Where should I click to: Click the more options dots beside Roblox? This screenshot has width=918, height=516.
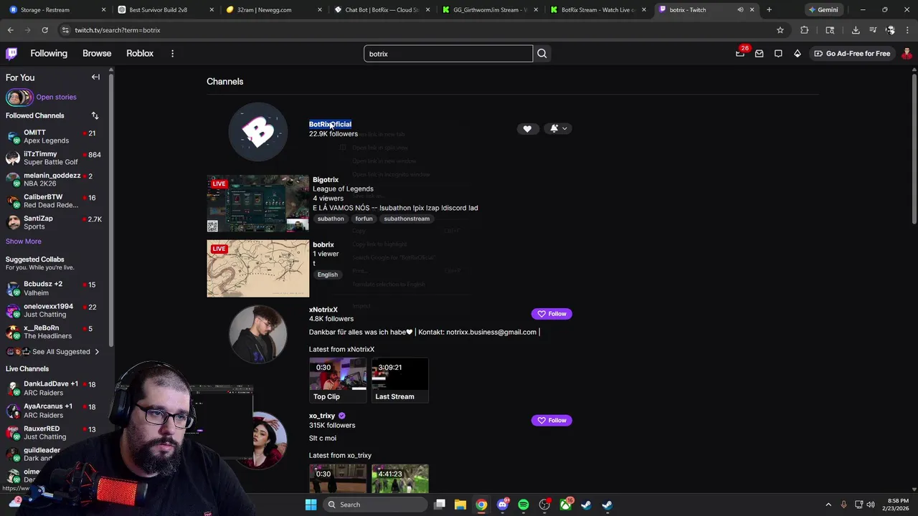pos(172,54)
